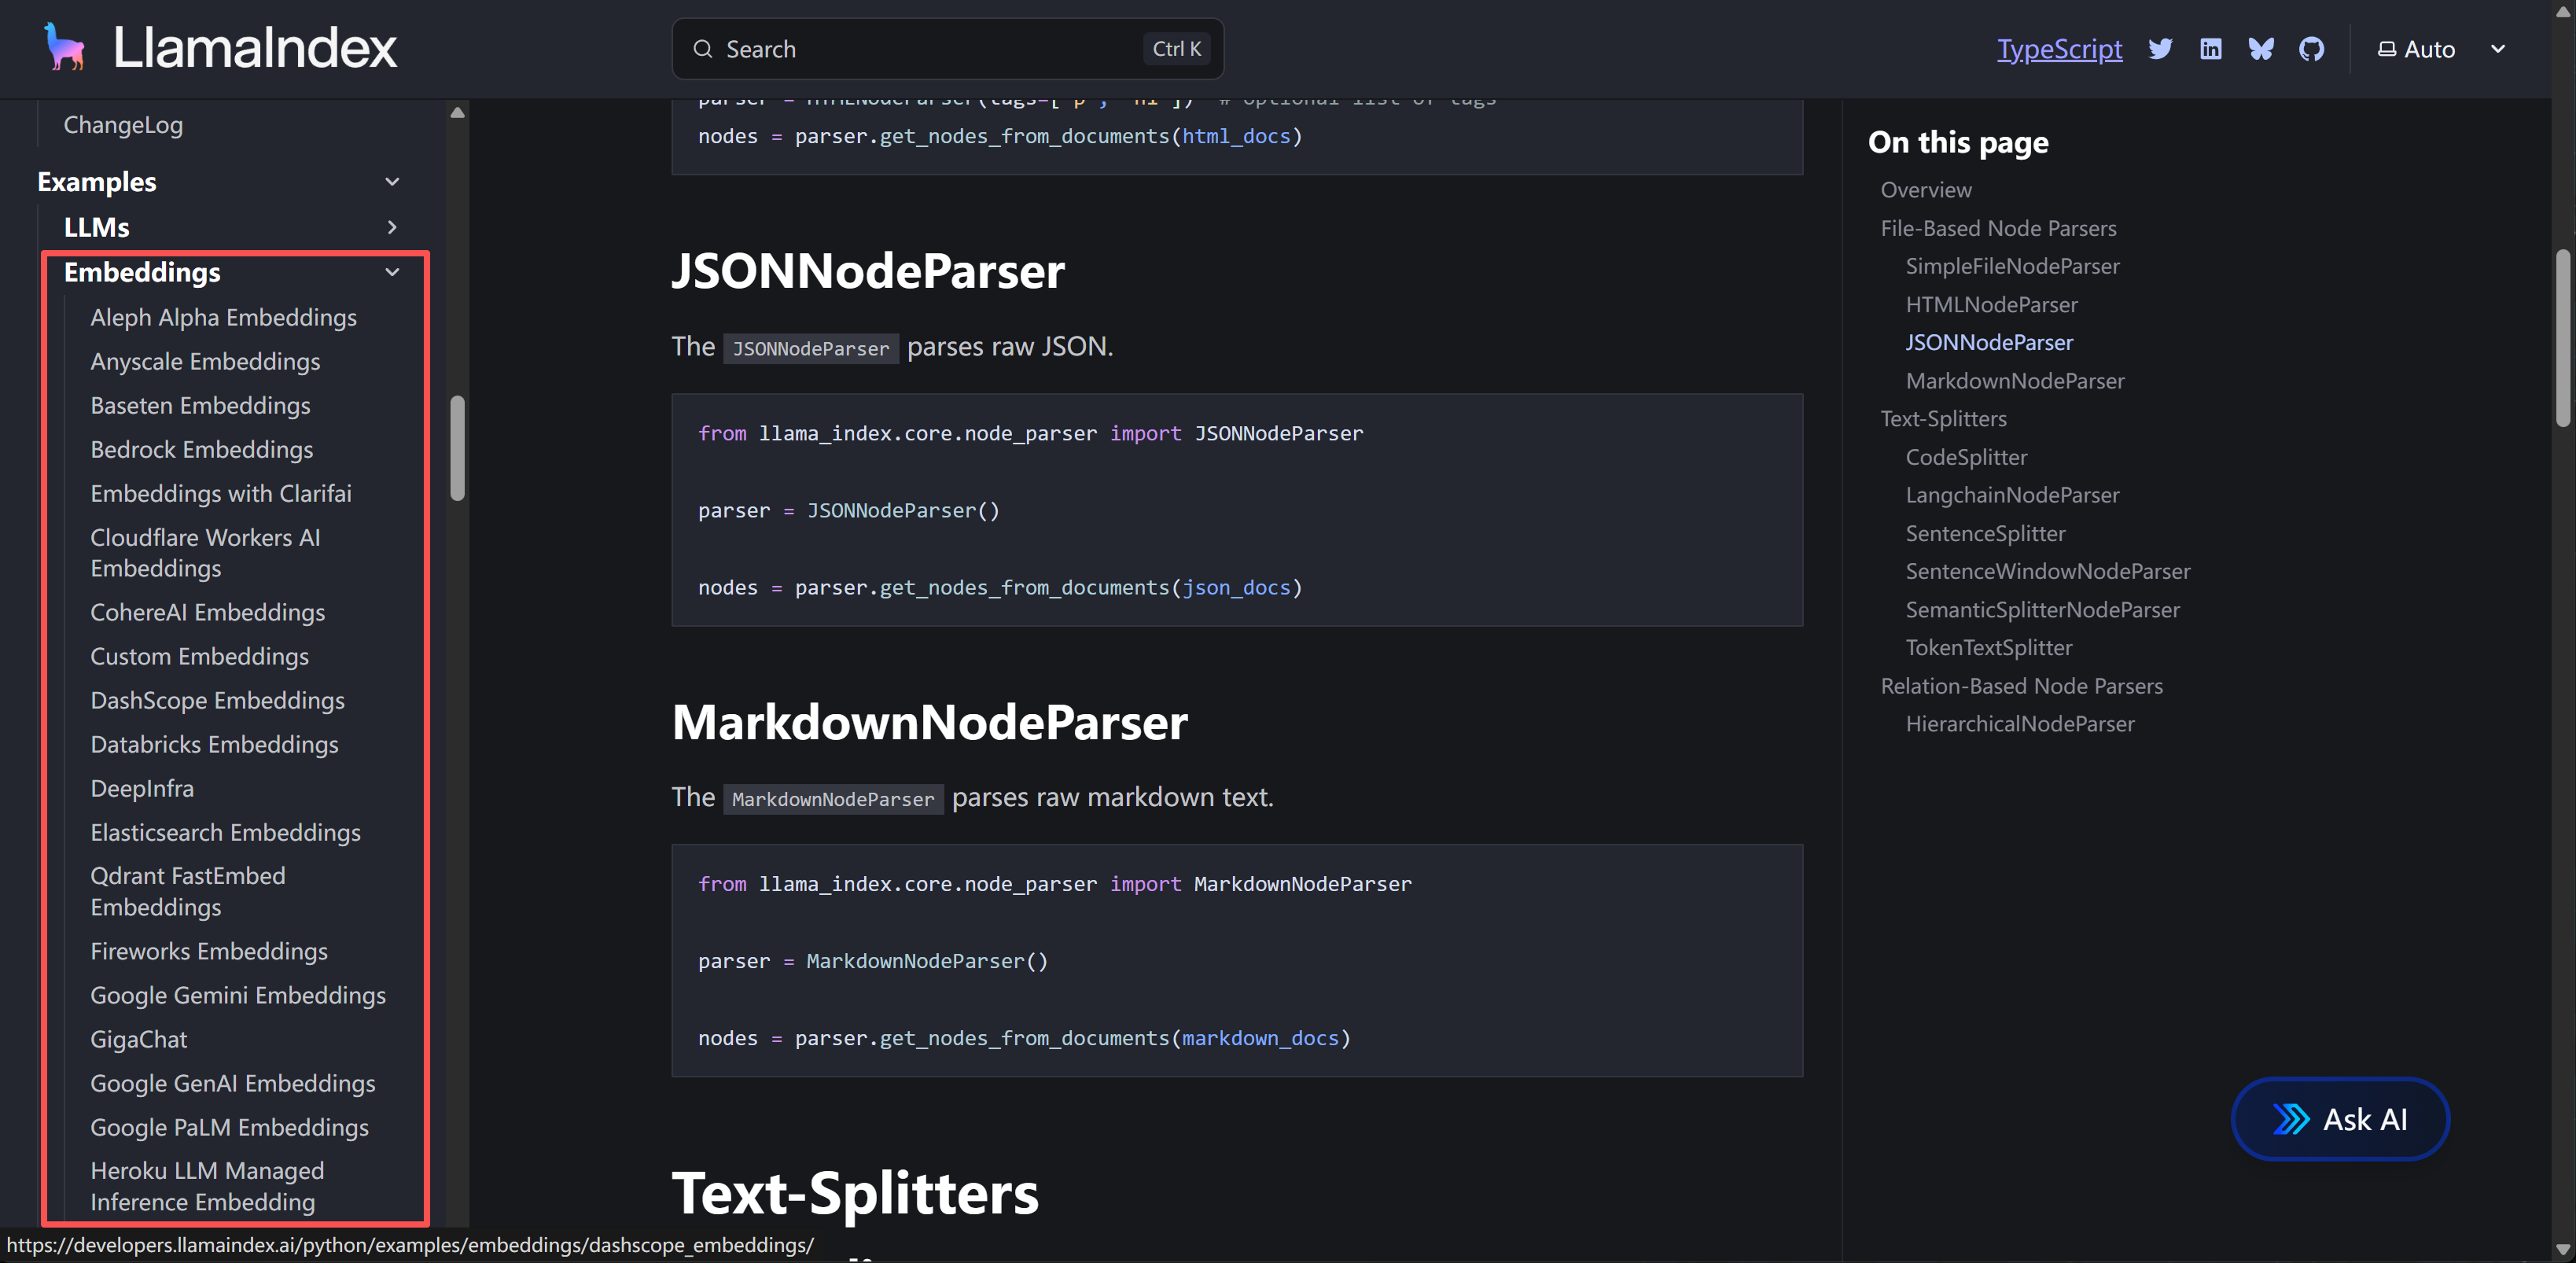Open the Twitter profile icon
This screenshot has width=2576, height=1263.
coord(2160,49)
